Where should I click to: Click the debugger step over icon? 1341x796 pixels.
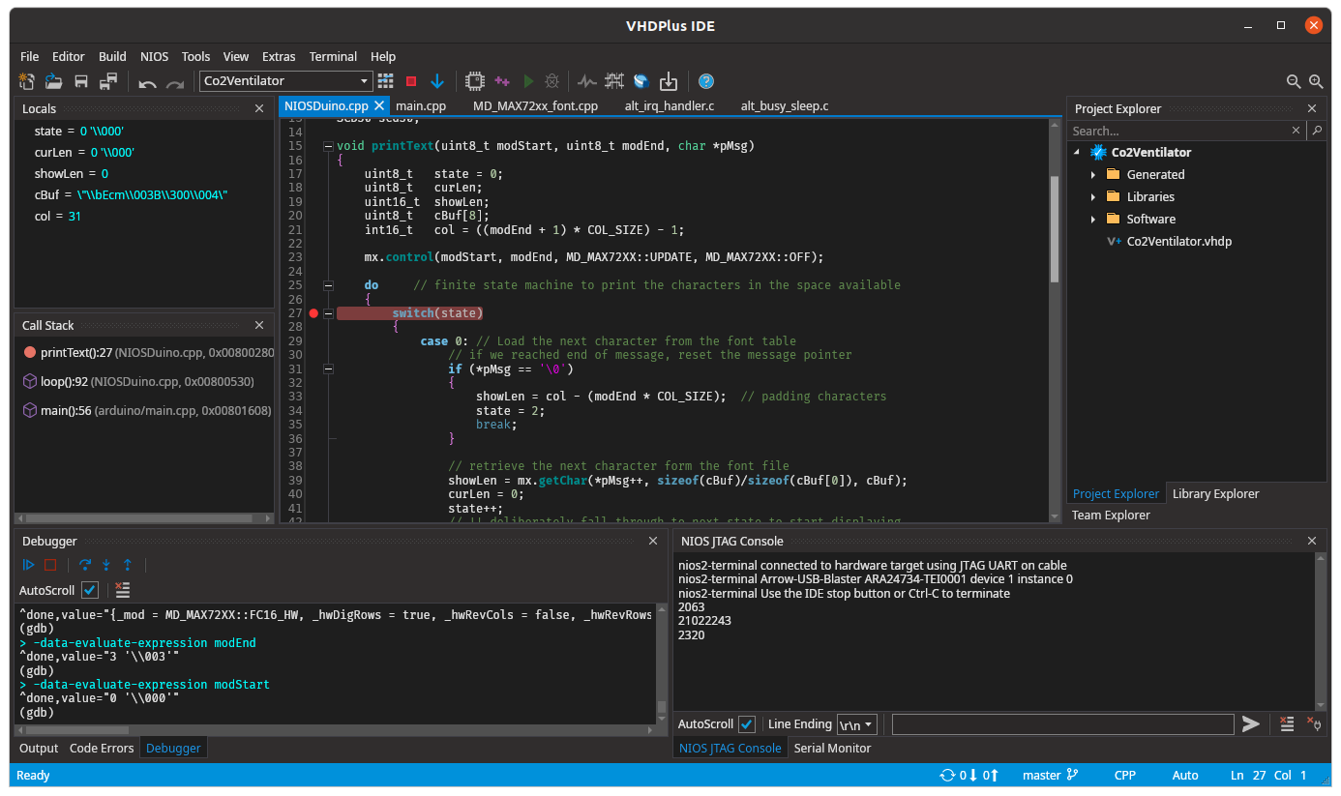click(85, 565)
